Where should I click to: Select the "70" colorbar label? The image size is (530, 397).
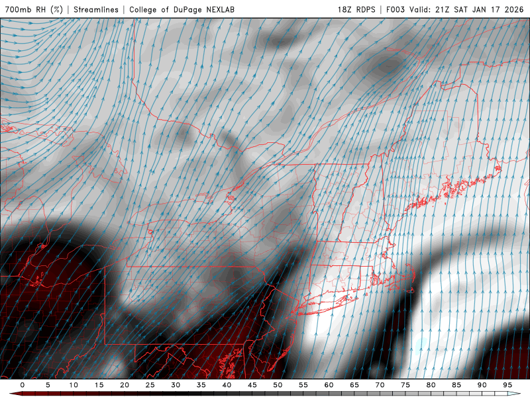(380, 385)
